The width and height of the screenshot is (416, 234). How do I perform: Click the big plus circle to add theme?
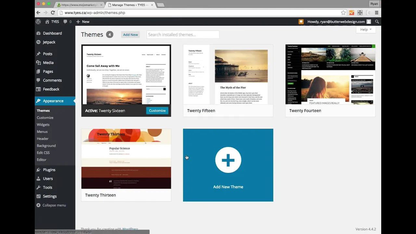pos(228,160)
